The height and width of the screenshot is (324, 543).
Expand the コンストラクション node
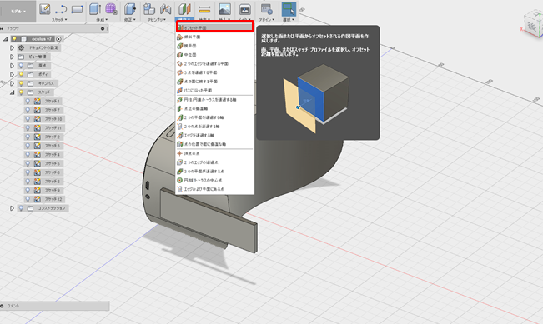tap(12, 208)
